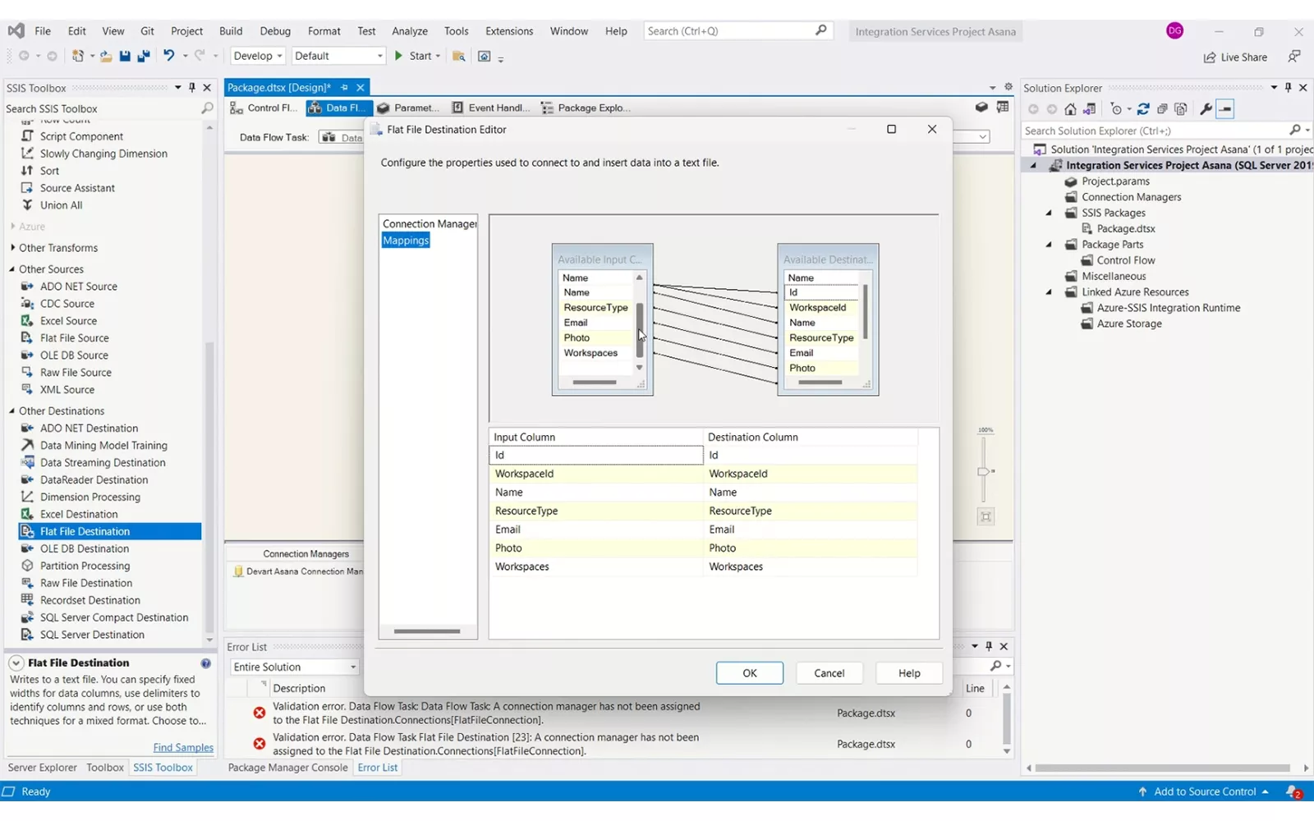The height and width of the screenshot is (821, 1314).
Task: Click OK in Flat File Destination Editor
Action: [749, 673]
